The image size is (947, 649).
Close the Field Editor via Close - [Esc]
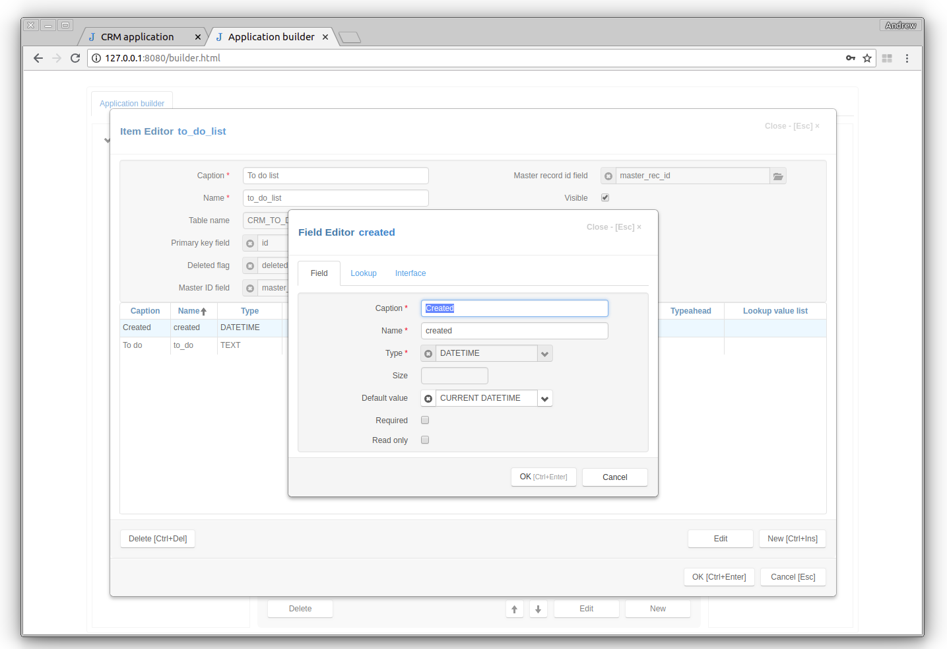(x=614, y=227)
